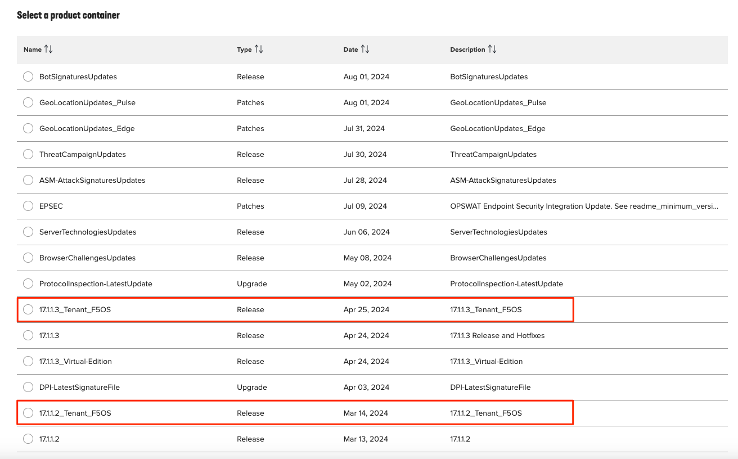This screenshot has height=459, width=738.
Task: Click the OPSWAT Endpoint Security description
Action: coord(584,206)
